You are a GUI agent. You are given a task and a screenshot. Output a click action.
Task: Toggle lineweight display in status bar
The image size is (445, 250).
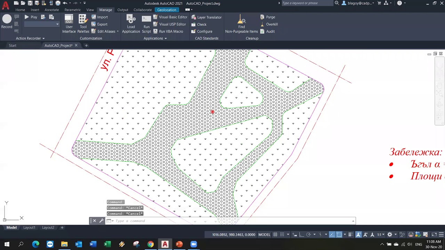click(351, 235)
